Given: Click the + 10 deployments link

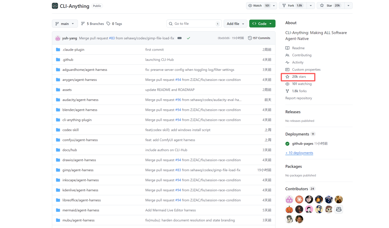Looking at the screenshot, I should [299, 153].
